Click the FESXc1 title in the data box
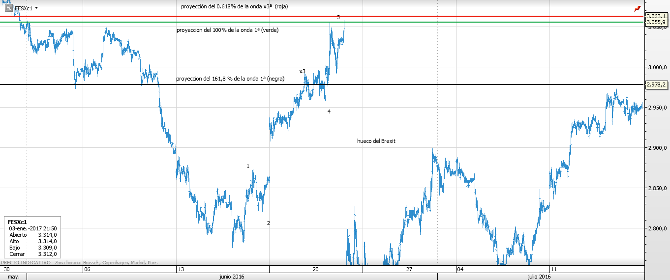 (17, 222)
